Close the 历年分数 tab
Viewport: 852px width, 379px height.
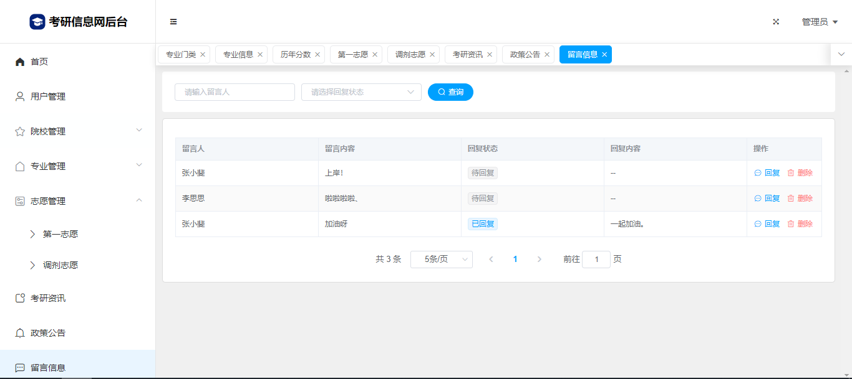tap(317, 55)
